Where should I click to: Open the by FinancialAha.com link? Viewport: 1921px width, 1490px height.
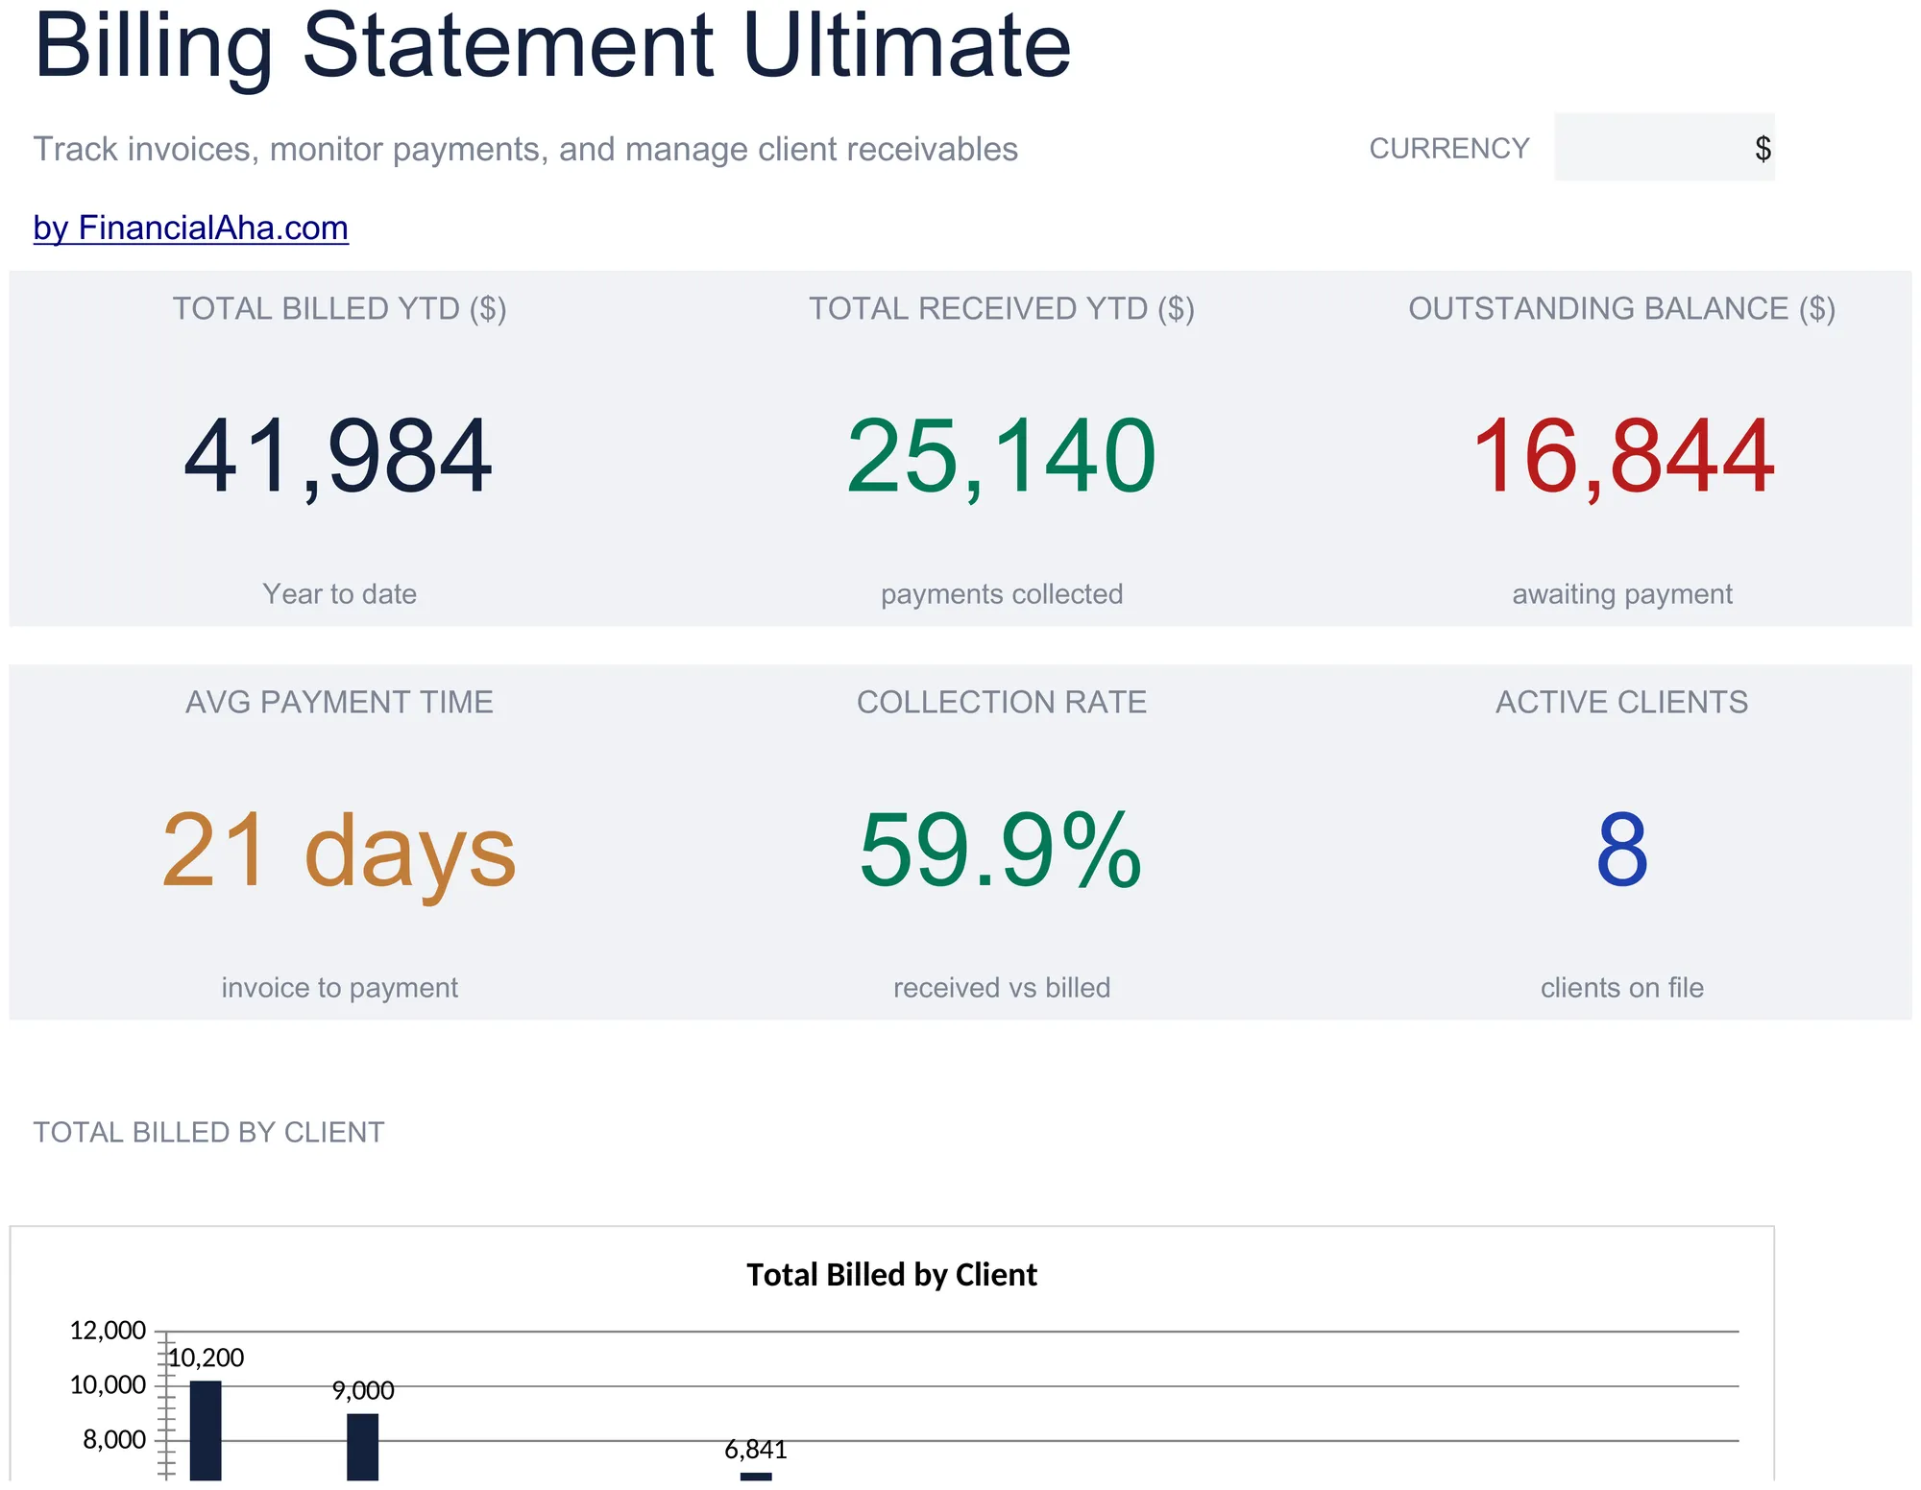[190, 228]
